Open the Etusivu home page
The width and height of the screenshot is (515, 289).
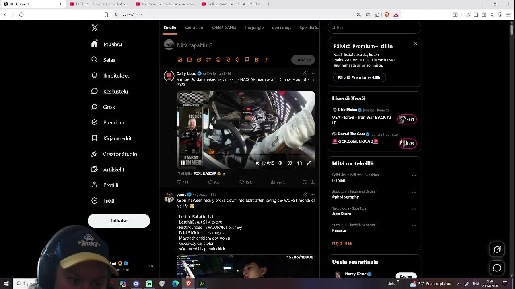[x=107, y=44]
